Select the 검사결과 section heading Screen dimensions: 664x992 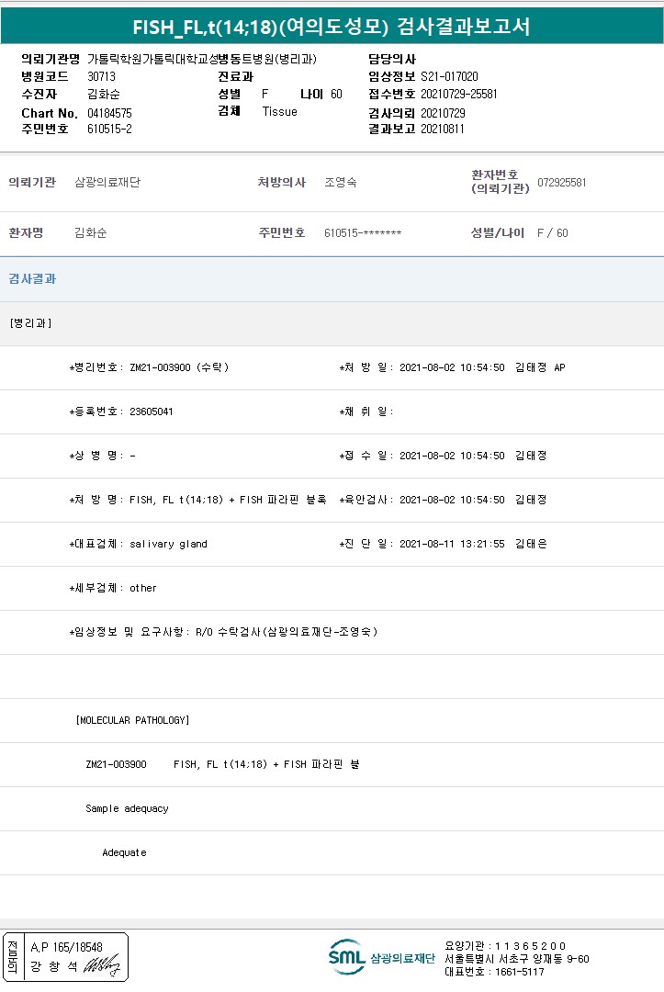tap(32, 278)
